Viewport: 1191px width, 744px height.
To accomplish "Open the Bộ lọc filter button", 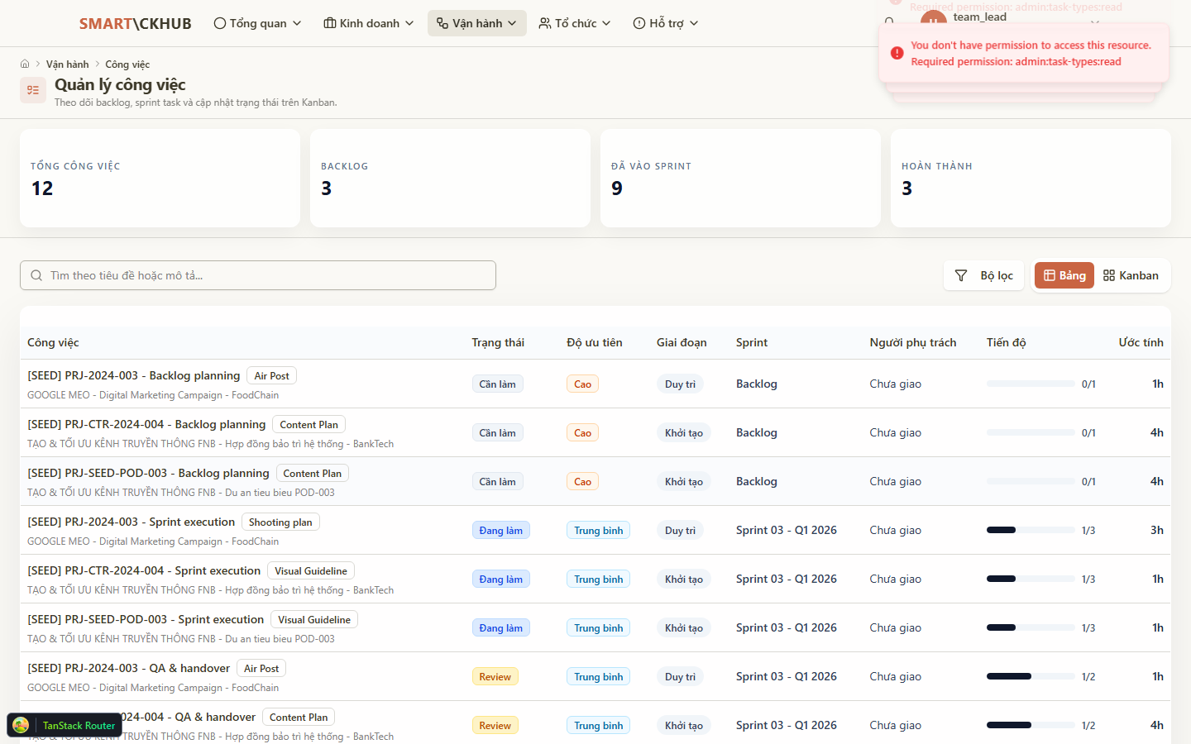I will tap(984, 275).
